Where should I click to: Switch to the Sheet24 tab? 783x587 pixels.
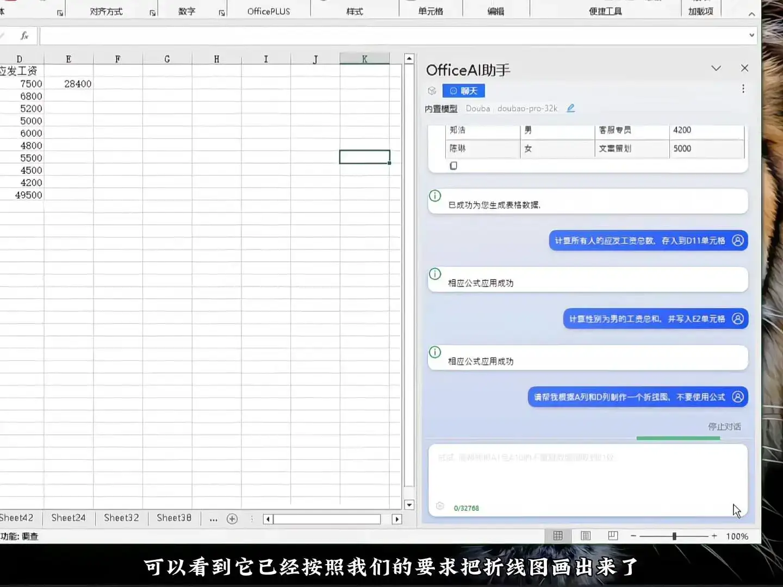pos(69,518)
